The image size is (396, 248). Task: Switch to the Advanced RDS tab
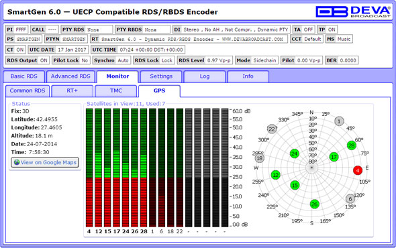point(70,76)
